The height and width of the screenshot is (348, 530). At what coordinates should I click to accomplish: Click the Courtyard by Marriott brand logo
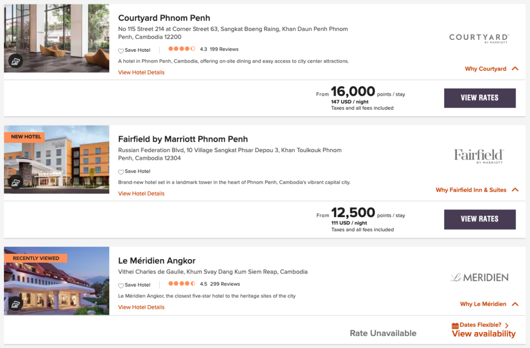tap(479, 38)
